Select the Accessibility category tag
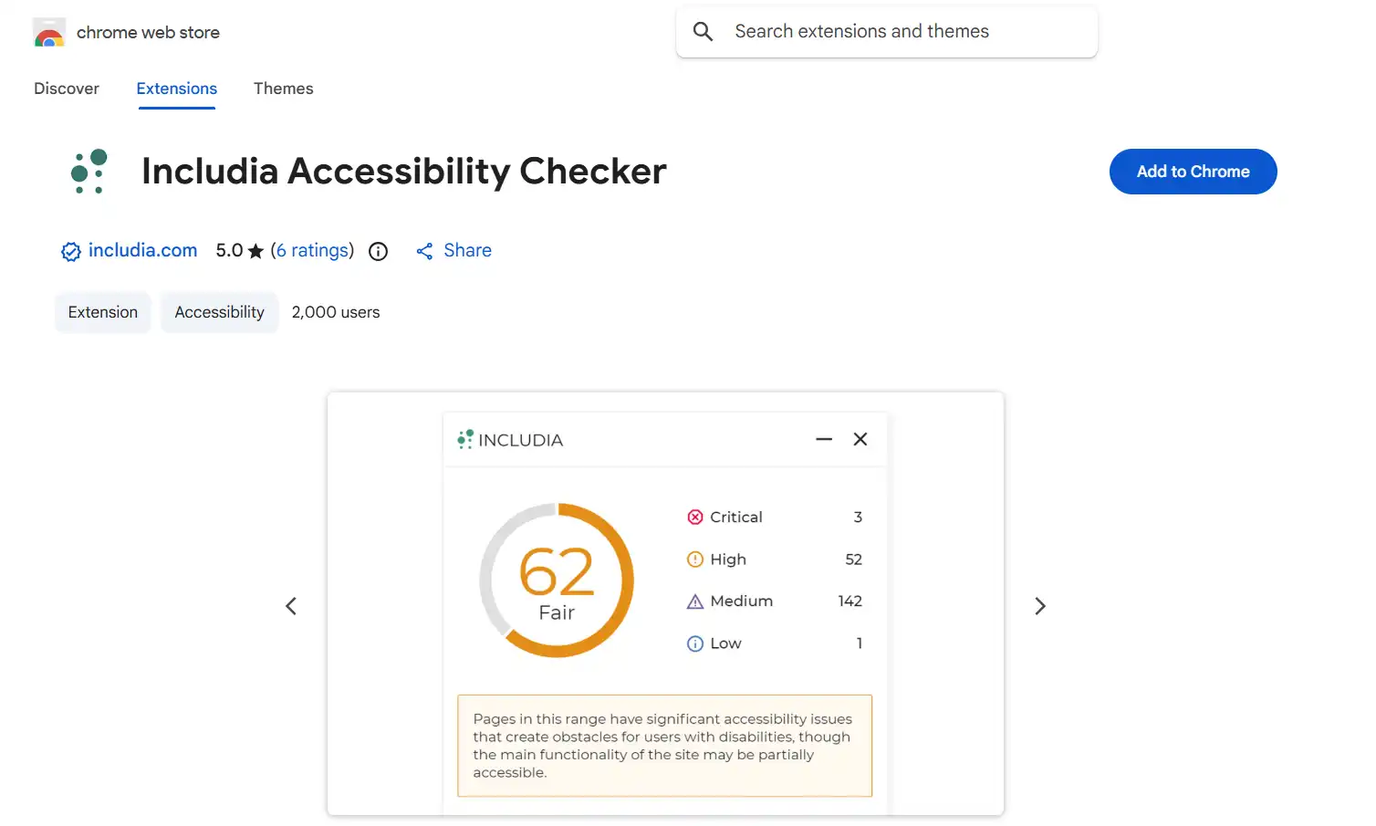 tap(219, 311)
